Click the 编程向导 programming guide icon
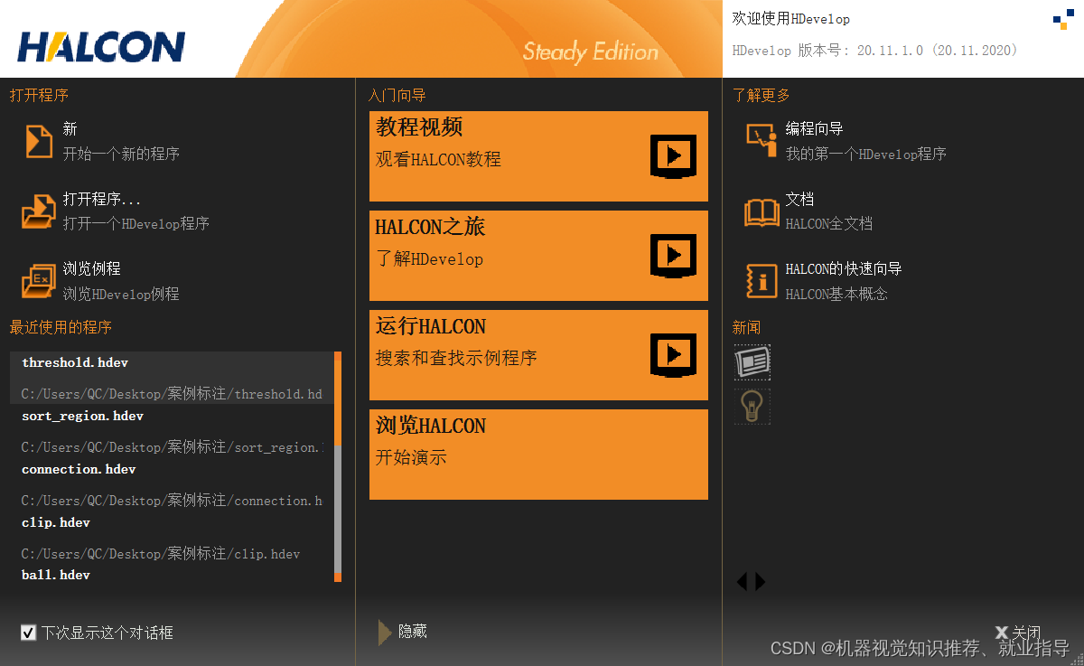Screen dimensions: 1084x666 (762, 141)
